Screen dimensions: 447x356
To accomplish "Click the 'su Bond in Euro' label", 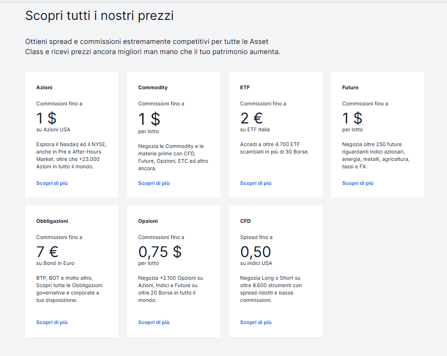I will (55, 263).
